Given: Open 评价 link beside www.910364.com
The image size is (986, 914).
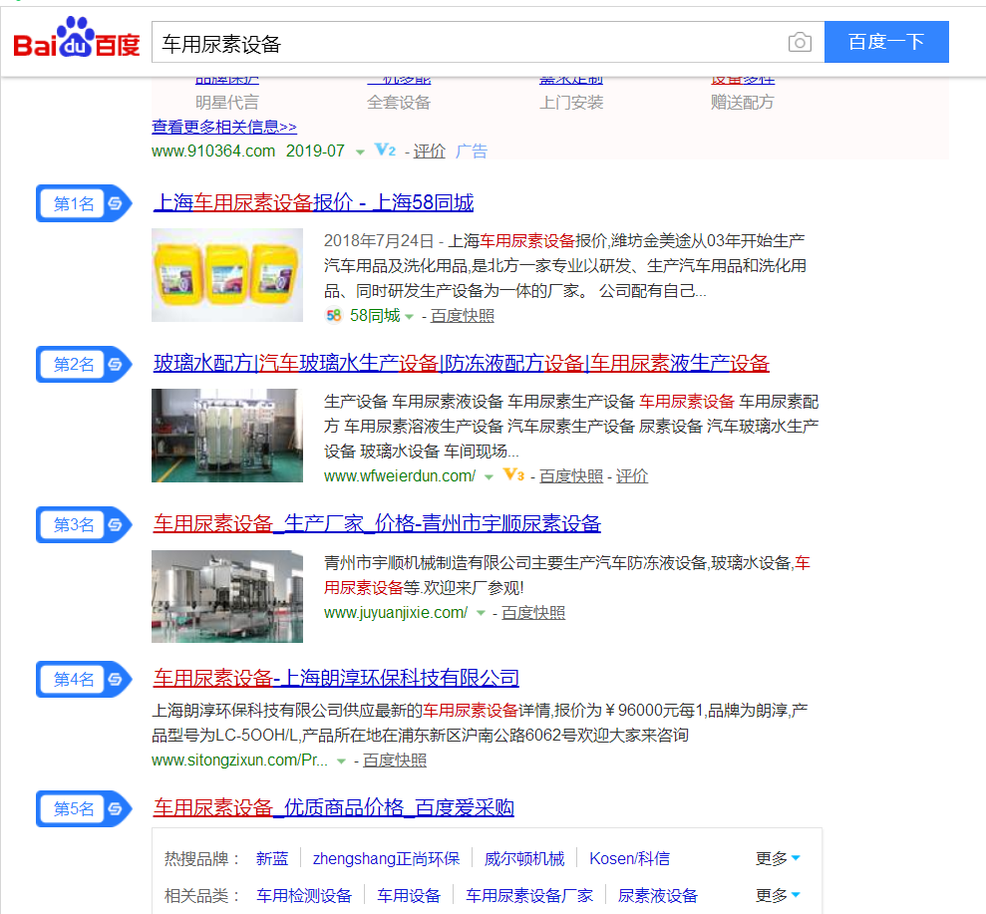Looking at the screenshot, I should coord(429,151).
